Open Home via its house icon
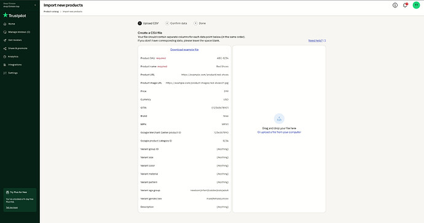 5,24
